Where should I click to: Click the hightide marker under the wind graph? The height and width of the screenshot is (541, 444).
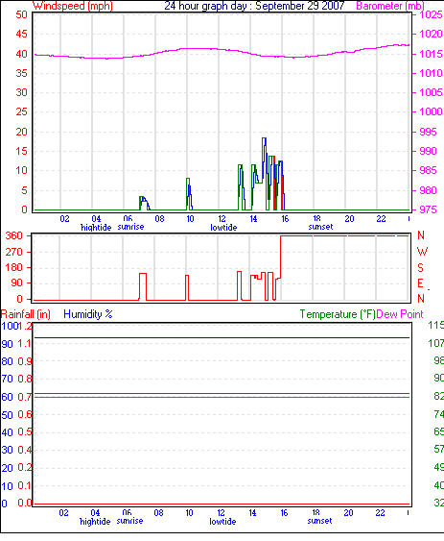click(x=96, y=228)
